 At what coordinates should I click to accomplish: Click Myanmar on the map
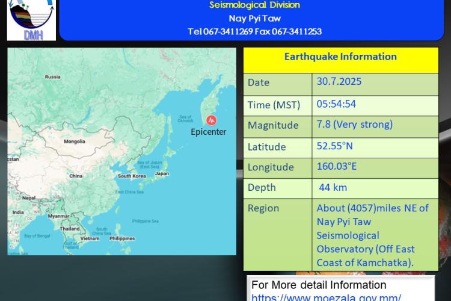pyautogui.click(x=58, y=216)
